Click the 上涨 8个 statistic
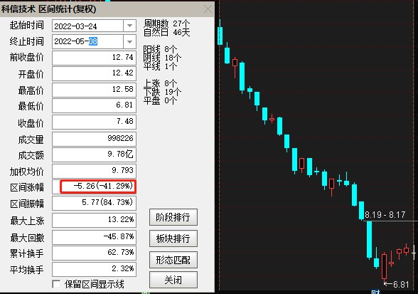This screenshot has width=418, height=294. click(160, 83)
